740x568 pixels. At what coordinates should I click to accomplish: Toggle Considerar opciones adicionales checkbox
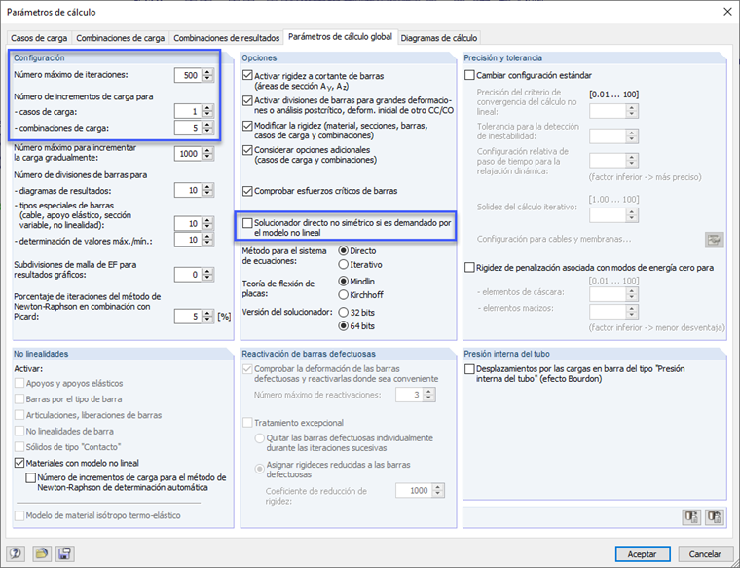tap(247, 150)
